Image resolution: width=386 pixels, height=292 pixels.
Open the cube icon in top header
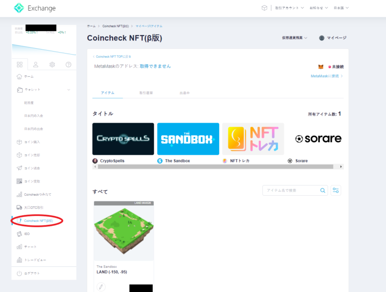pyautogui.click(x=264, y=8)
